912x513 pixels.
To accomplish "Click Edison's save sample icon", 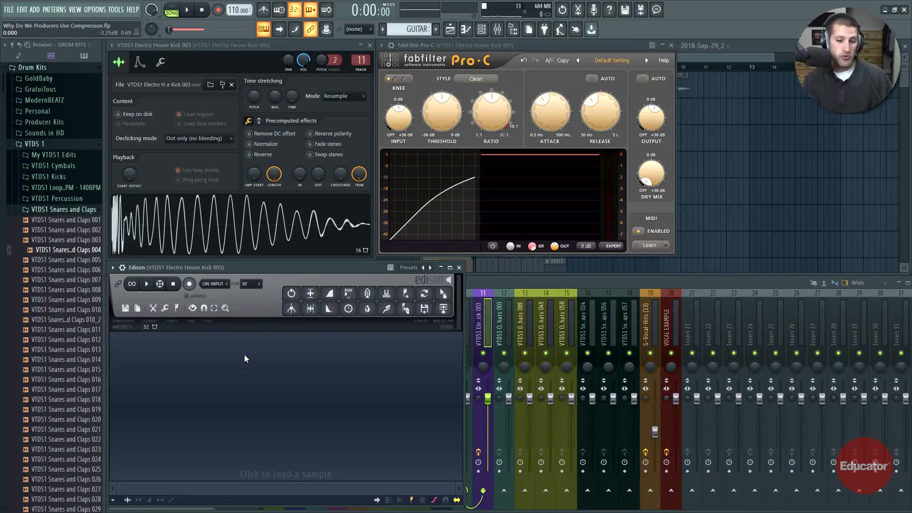I will pyautogui.click(x=125, y=308).
